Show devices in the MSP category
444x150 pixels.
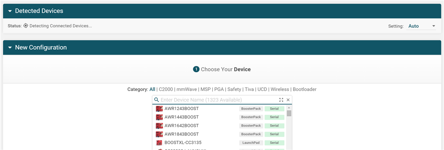point(205,89)
